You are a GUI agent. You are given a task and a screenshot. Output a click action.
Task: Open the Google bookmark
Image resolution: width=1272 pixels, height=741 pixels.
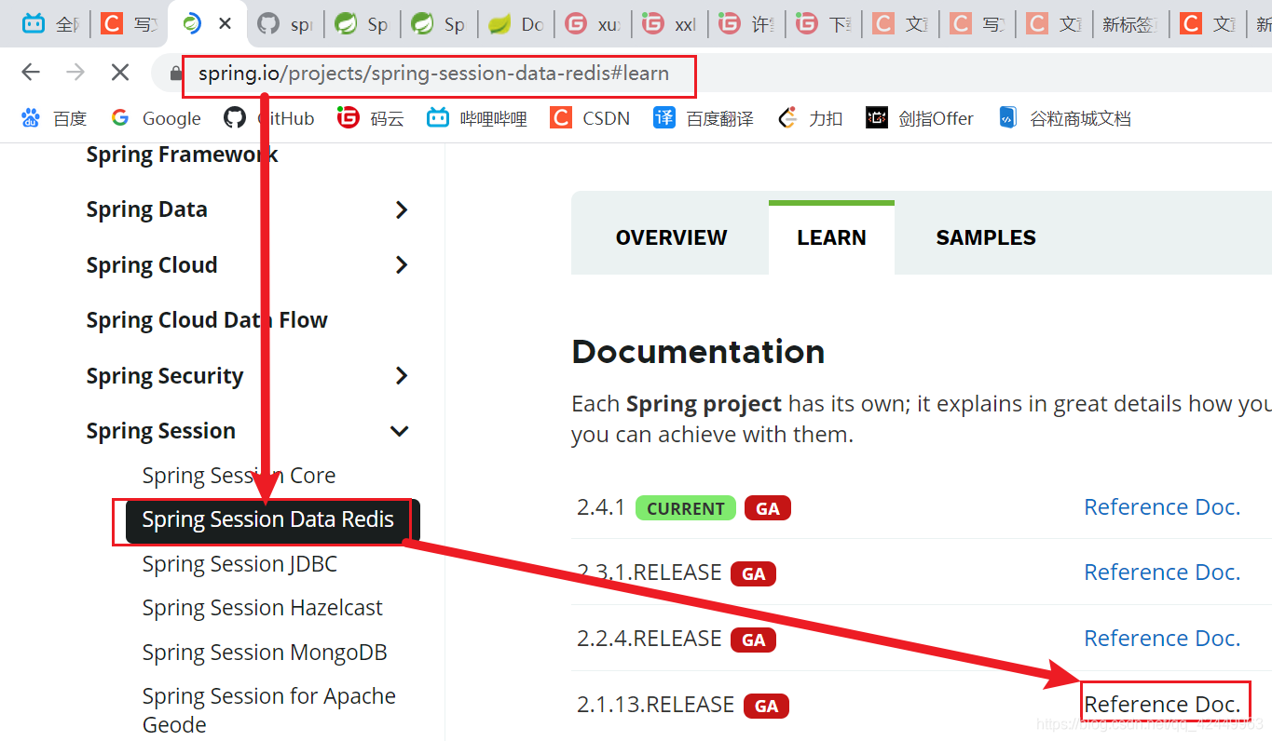coord(156,118)
